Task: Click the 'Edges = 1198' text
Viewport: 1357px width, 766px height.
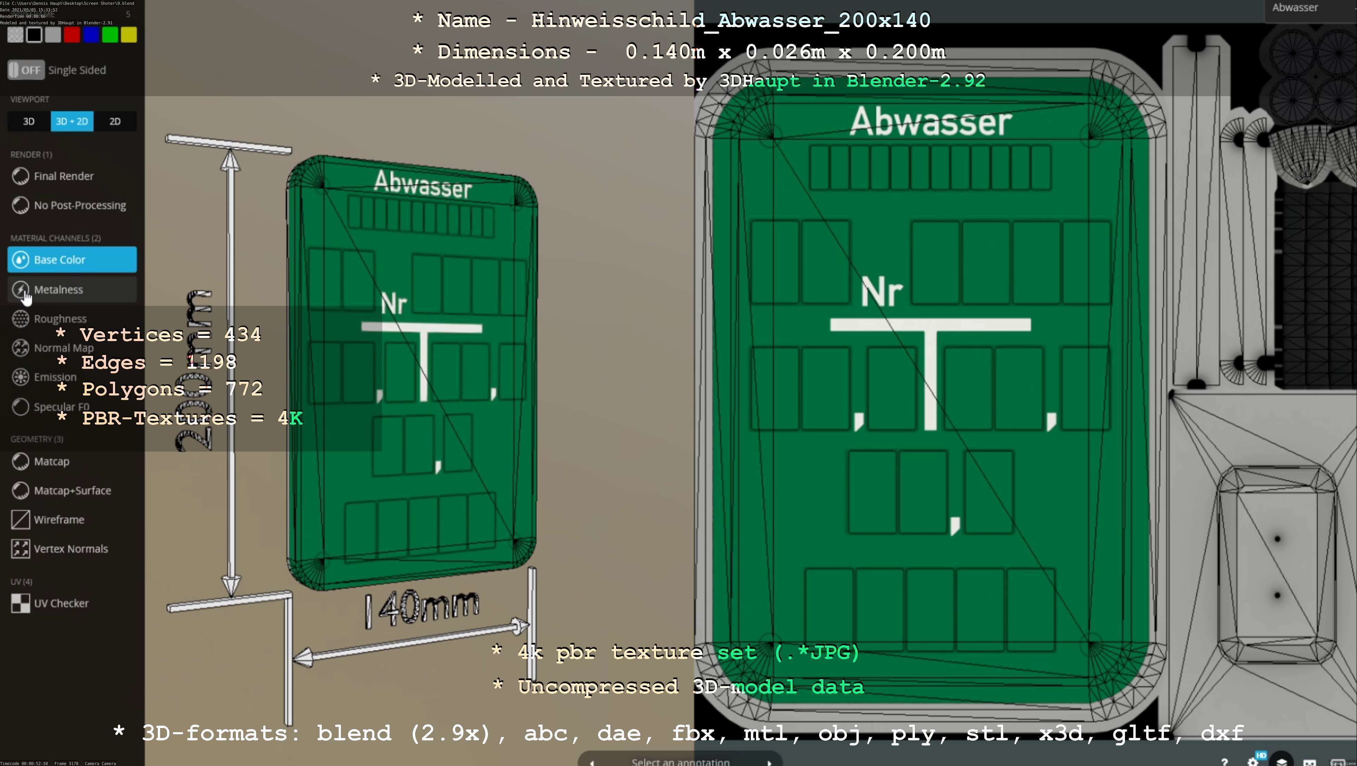Action: point(147,362)
